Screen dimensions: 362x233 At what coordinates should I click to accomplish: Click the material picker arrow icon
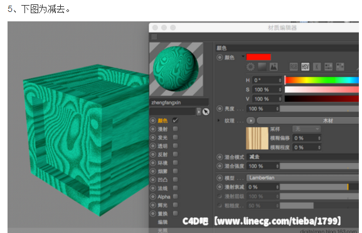[x=206, y=112]
